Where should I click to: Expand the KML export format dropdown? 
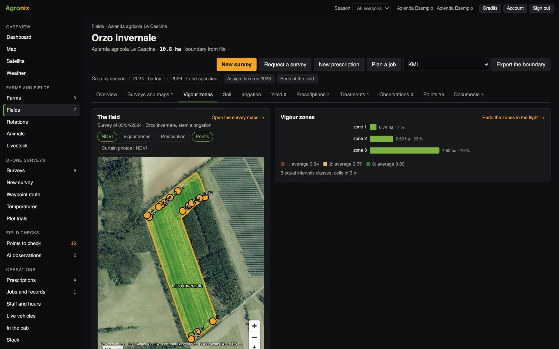pyautogui.click(x=446, y=65)
